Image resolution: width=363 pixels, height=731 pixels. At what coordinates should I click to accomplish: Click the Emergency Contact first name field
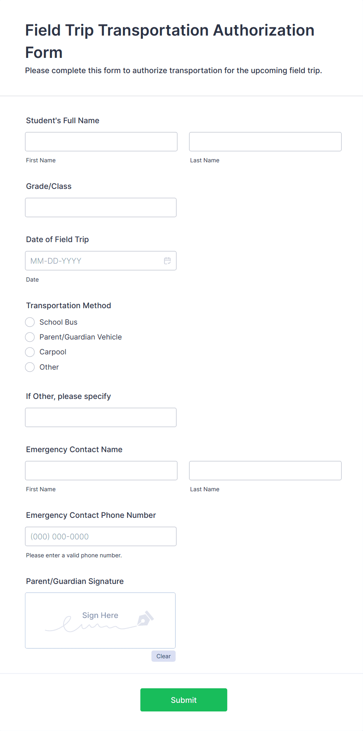tap(101, 471)
